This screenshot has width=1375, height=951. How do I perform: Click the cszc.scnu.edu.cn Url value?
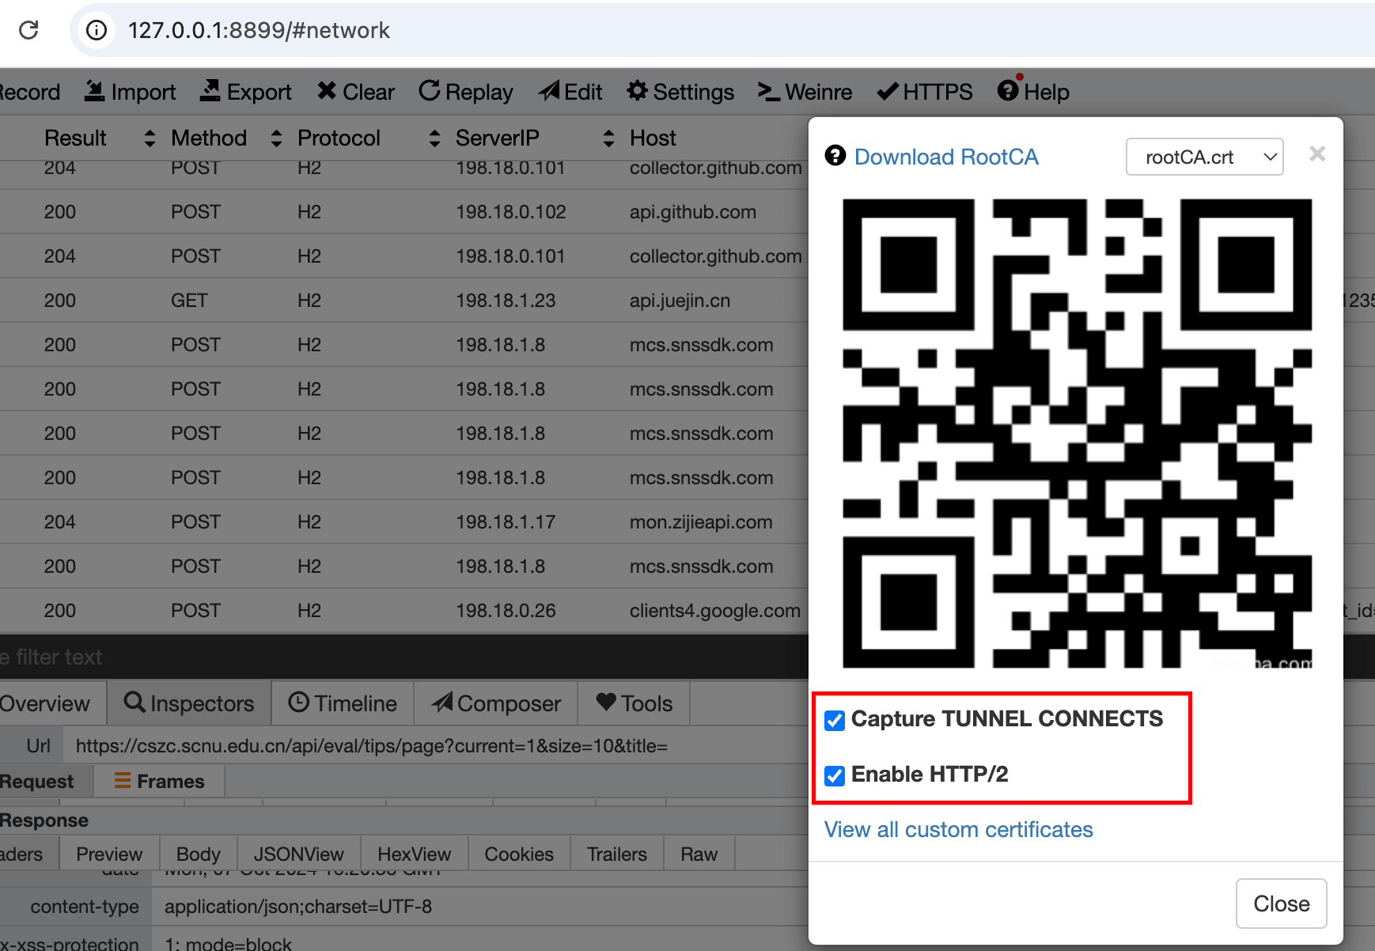[372, 746]
